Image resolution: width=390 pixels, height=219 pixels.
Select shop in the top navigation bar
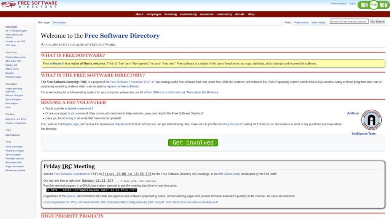[x=251, y=14]
